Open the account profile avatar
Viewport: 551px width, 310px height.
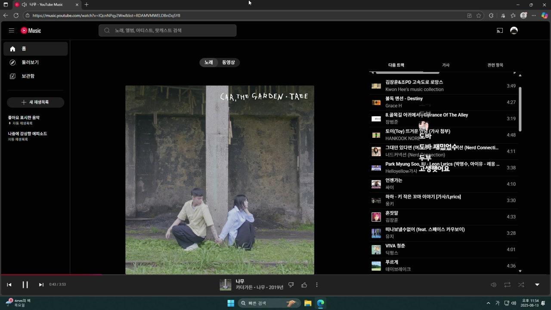pyautogui.click(x=514, y=31)
